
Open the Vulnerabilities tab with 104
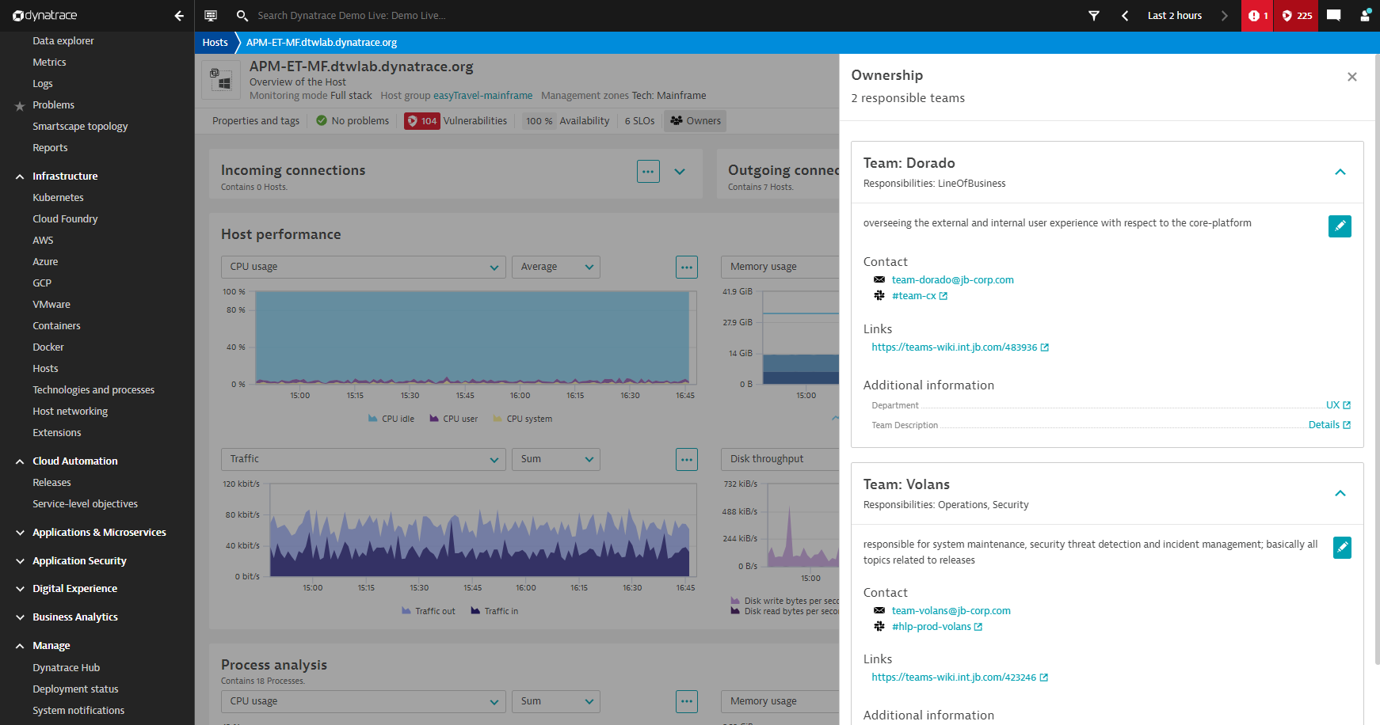[x=456, y=121]
